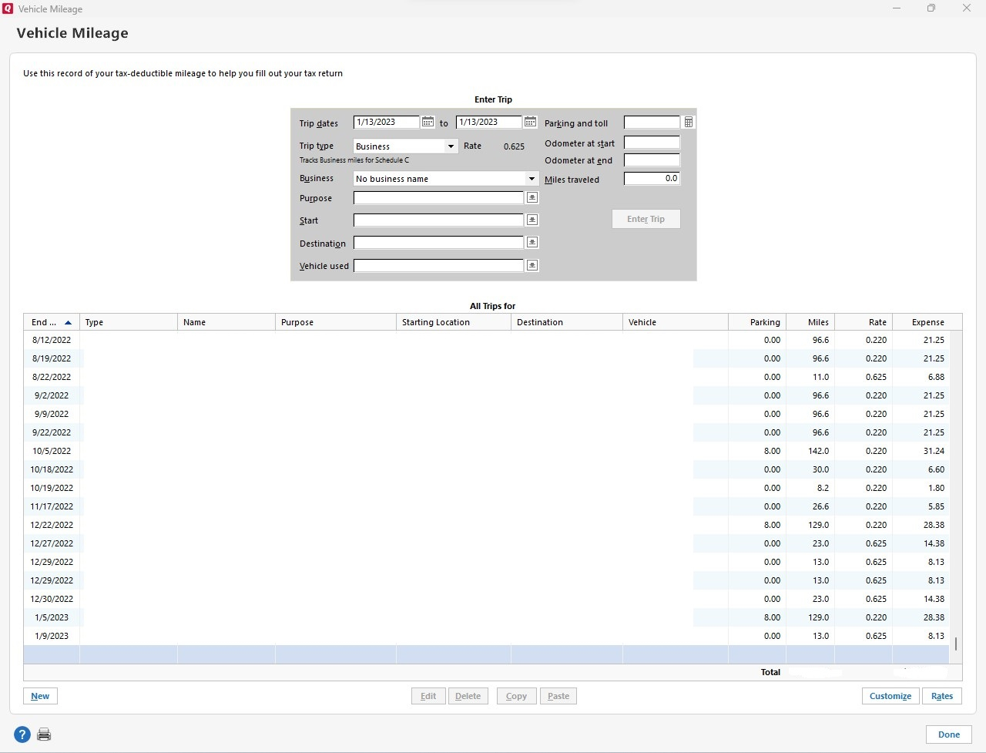Toggle sort order on the End date column
This screenshot has height=753, width=986.
pos(51,321)
